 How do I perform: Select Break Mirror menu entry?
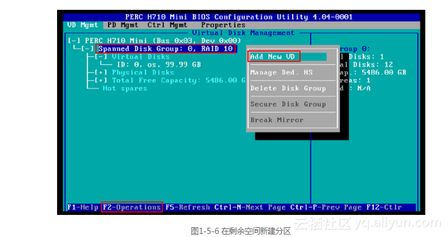(277, 120)
